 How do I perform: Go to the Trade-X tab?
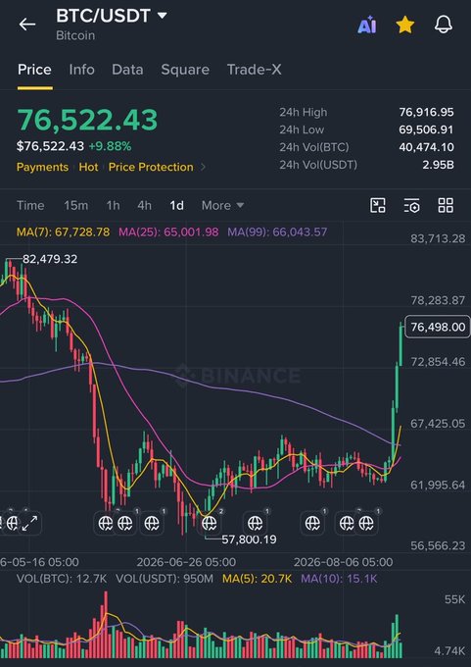[254, 70]
